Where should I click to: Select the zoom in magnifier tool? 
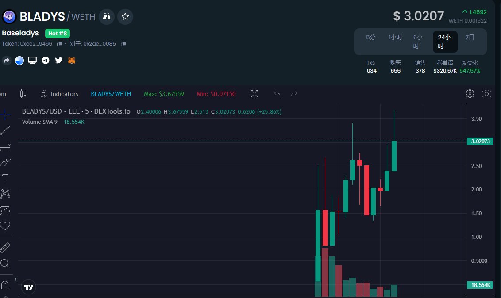tap(5, 263)
